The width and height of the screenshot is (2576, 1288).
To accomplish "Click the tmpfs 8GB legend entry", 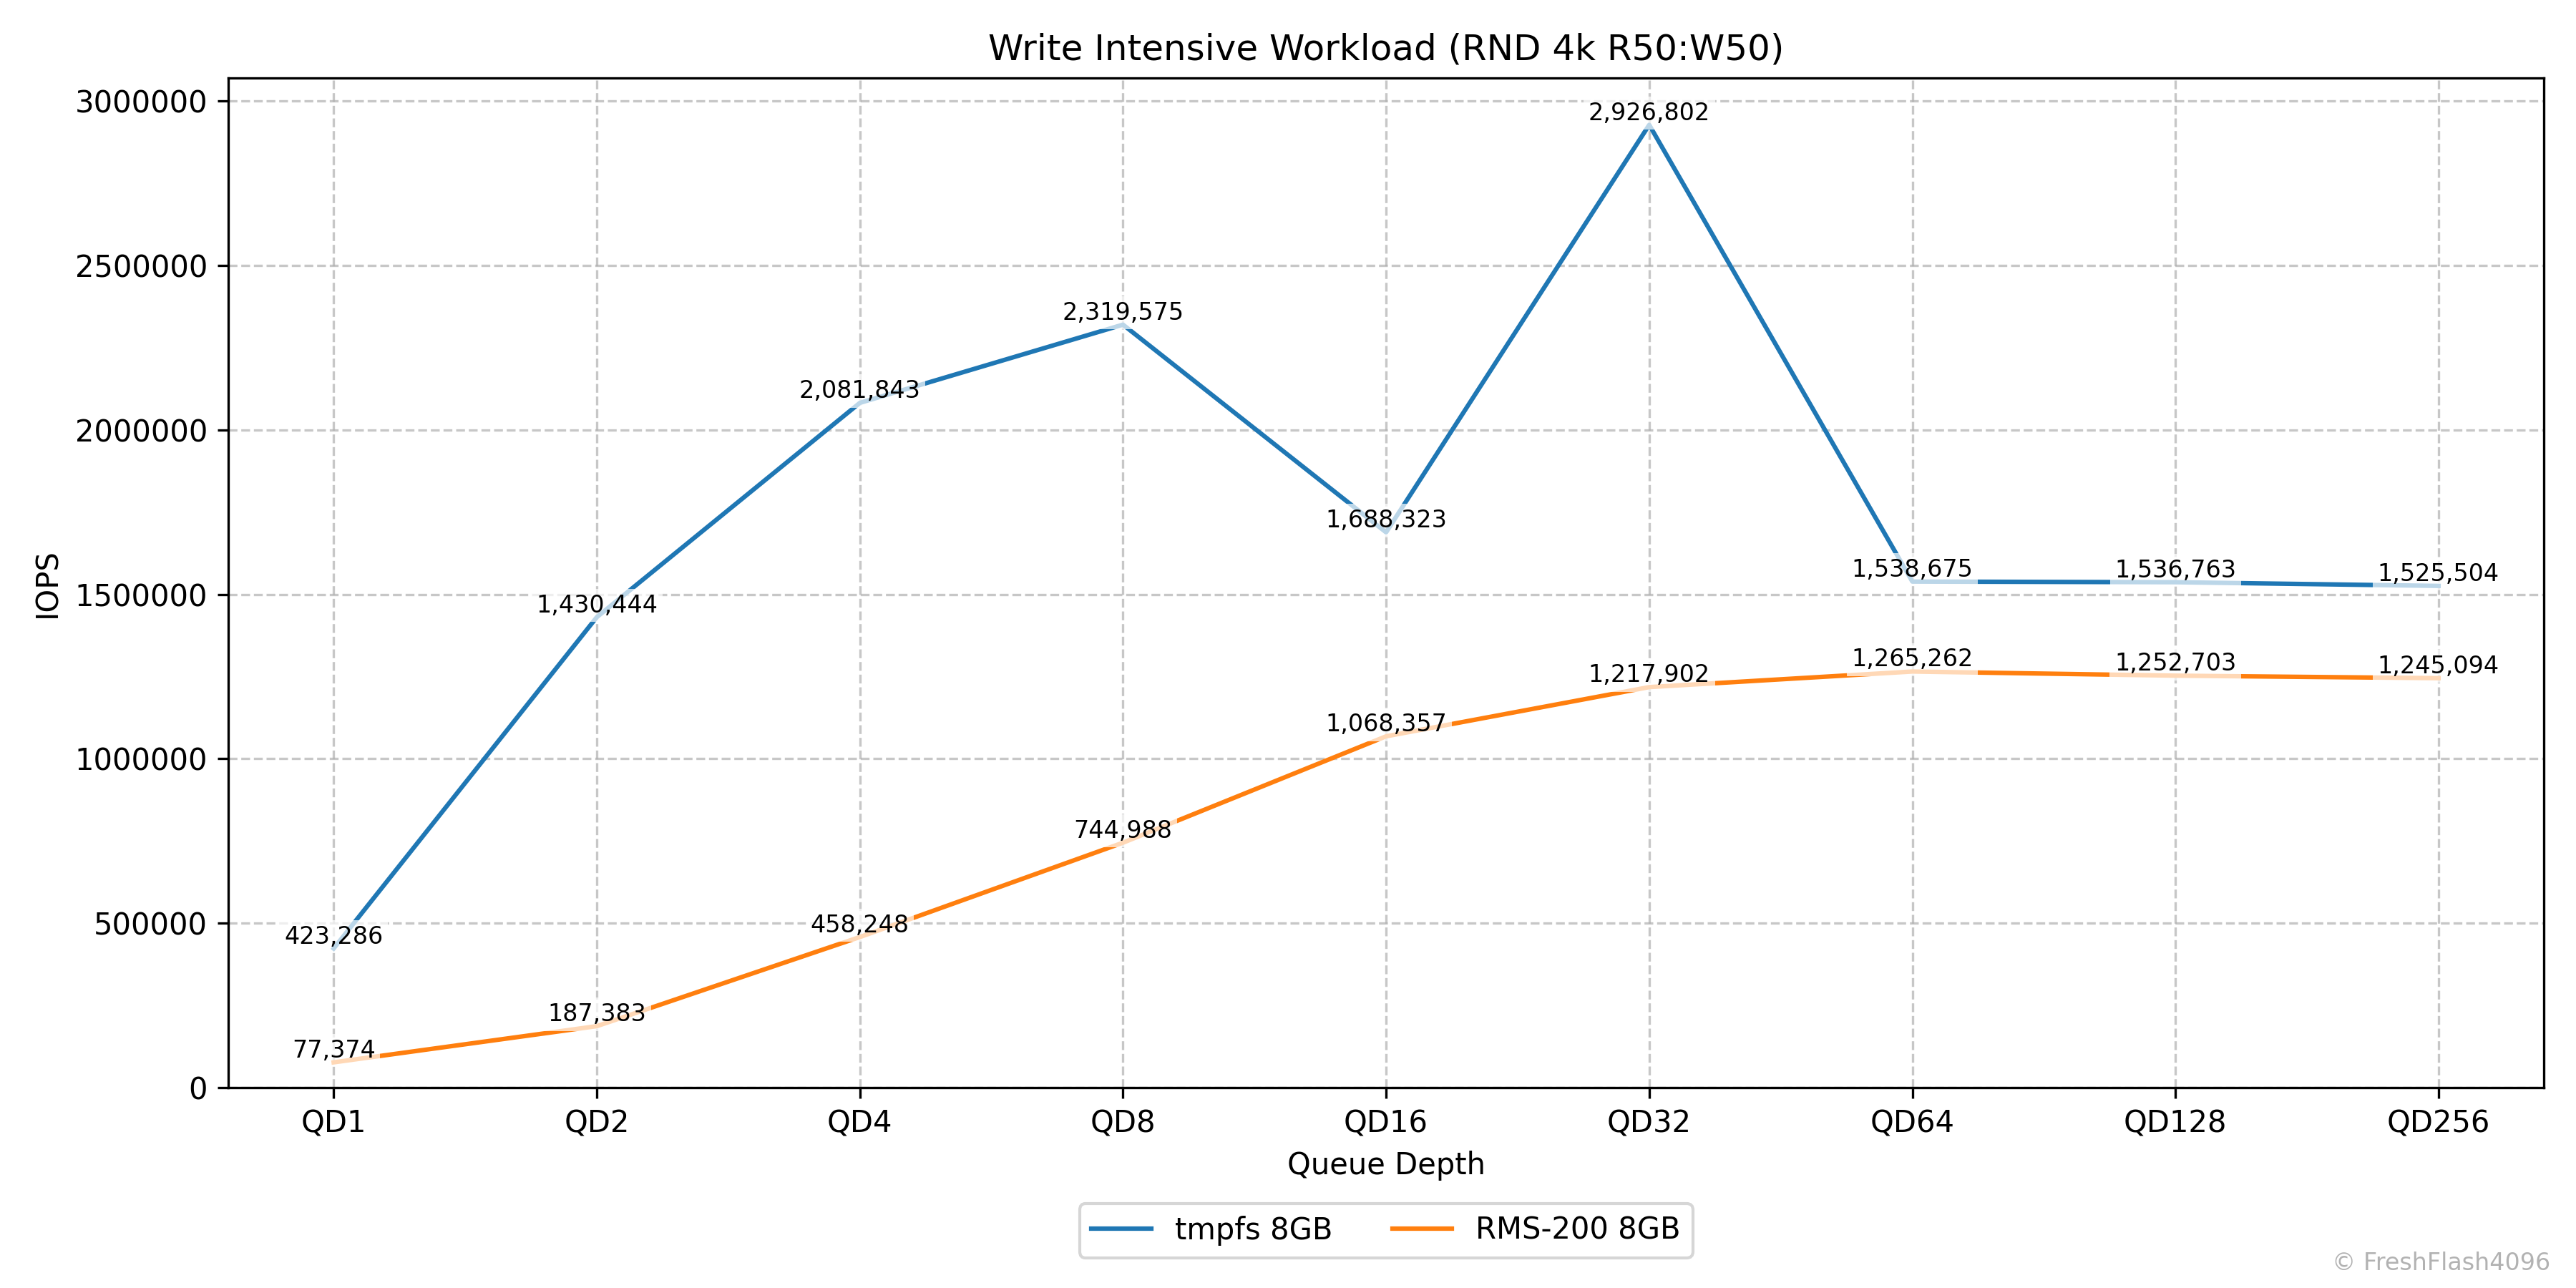I will click(1252, 1229).
